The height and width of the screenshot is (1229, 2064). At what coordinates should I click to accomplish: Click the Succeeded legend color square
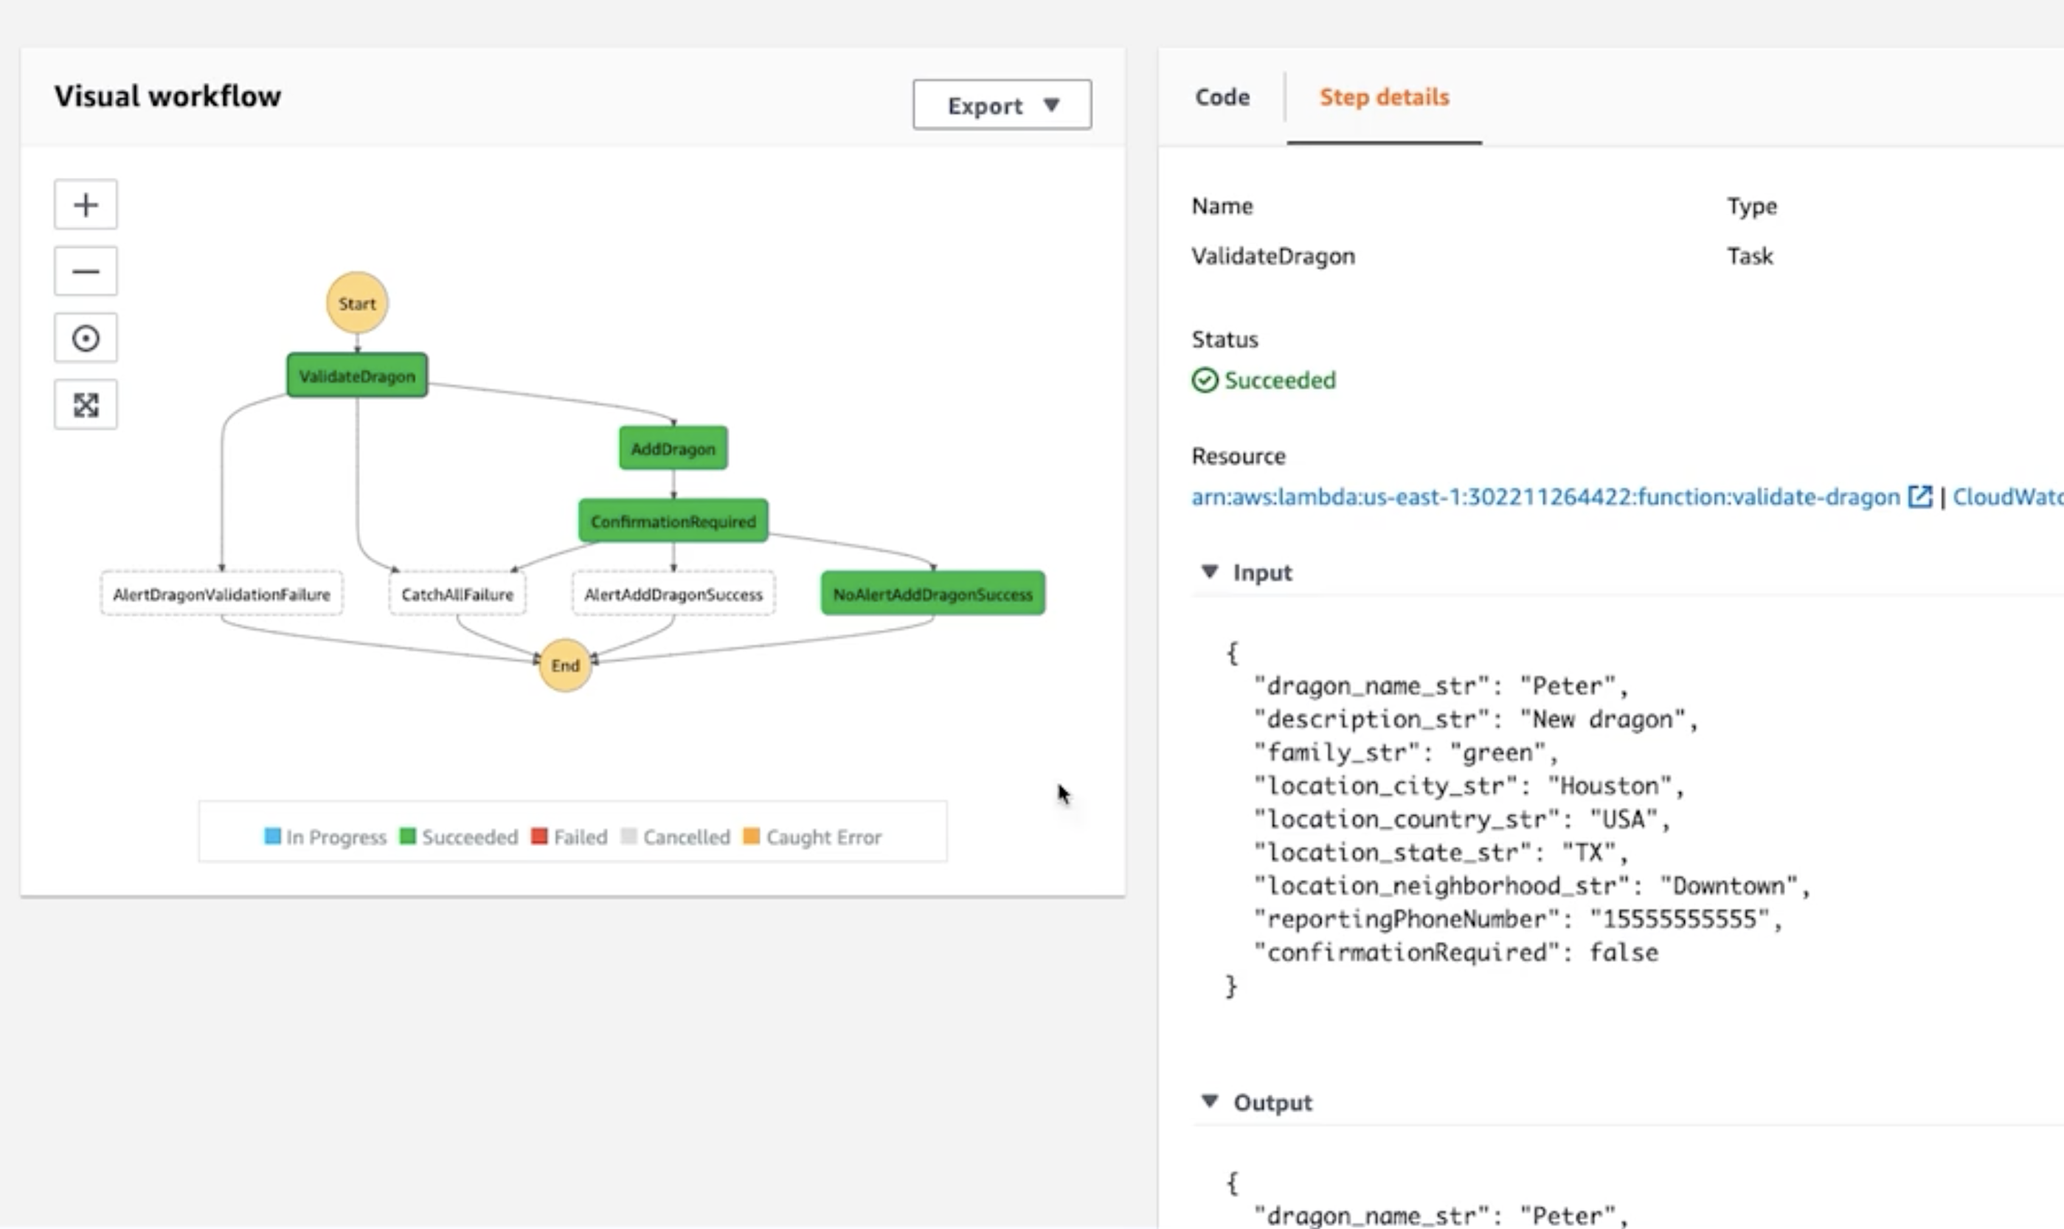coord(408,837)
